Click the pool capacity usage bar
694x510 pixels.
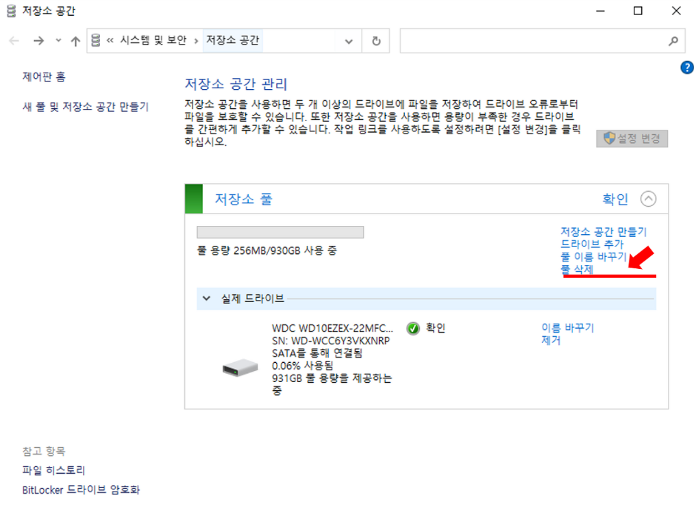(281, 232)
